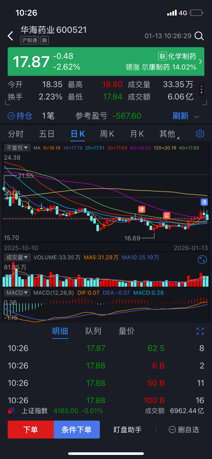Tap the 清 clear marker on chart
This screenshot has width=212, height=459.
pyautogui.click(x=204, y=202)
